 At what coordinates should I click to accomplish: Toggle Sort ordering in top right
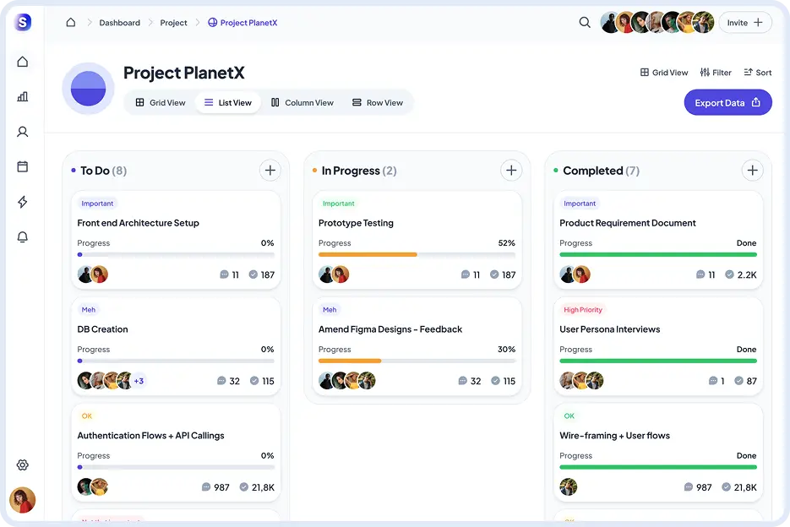[x=758, y=73]
